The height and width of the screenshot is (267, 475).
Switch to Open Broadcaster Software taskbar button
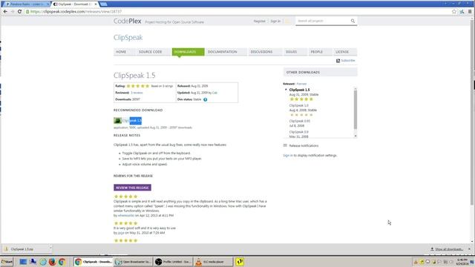coord(134,262)
